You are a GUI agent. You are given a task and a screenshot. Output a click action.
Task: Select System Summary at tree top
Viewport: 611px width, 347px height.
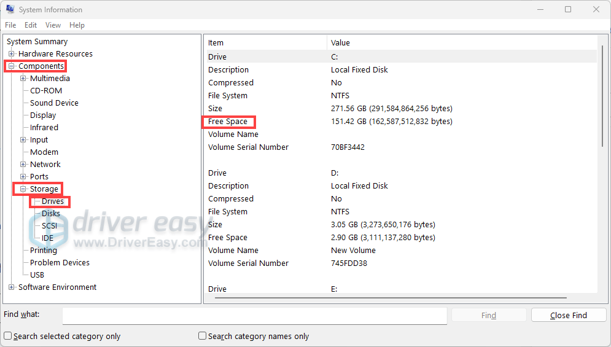(37, 42)
